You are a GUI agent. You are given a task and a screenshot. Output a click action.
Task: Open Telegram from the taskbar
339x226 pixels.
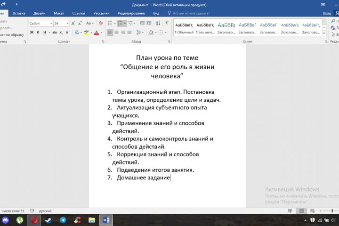[x=63, y=220]
